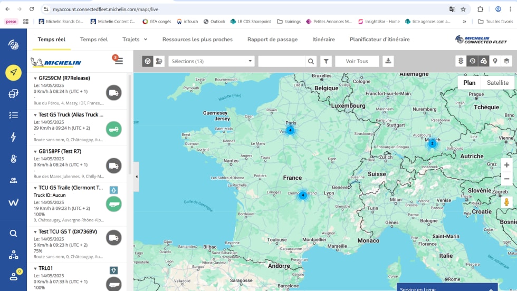This screenshot has height=291, width=517.
Task: Open the bus fleet sidebar icon
Action: pos(13,94)
